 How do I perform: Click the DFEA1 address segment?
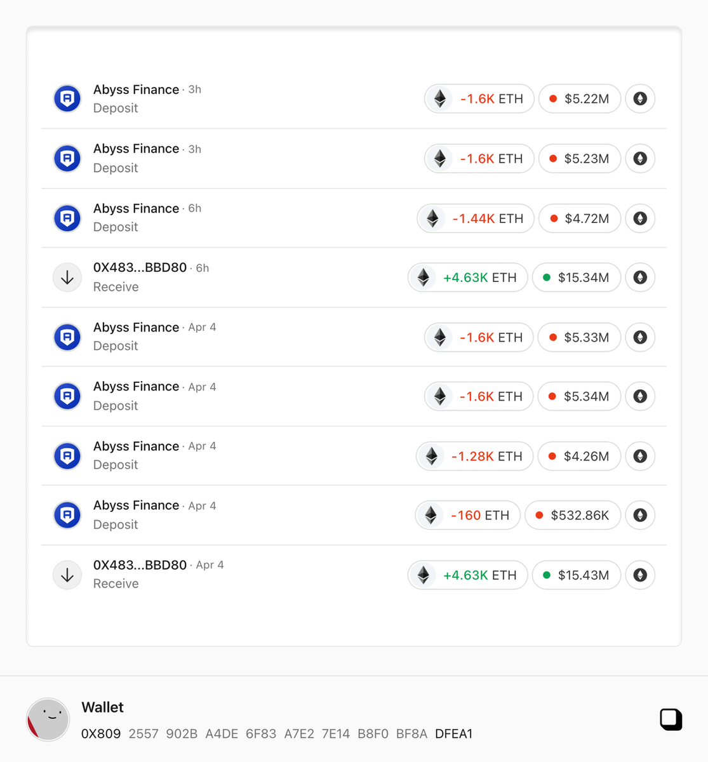(454, 733)
